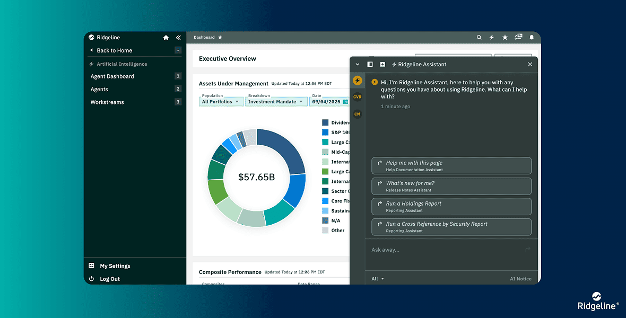Open the task list icon with 9+ badge
This screenshot has width=626, height=318.
(x=518, y=37)
